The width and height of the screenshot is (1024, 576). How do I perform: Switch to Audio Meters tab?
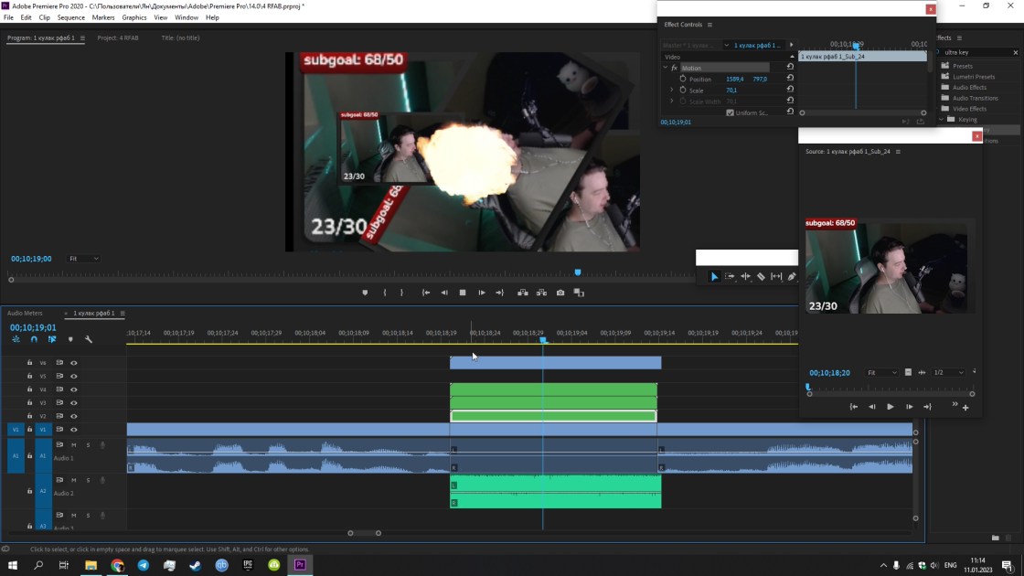(x=25, y=314)
